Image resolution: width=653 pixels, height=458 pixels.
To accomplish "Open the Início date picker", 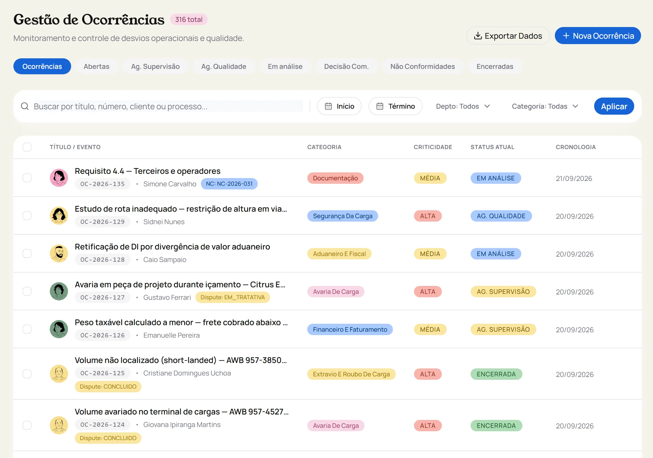I will click(x=339, y=106).
